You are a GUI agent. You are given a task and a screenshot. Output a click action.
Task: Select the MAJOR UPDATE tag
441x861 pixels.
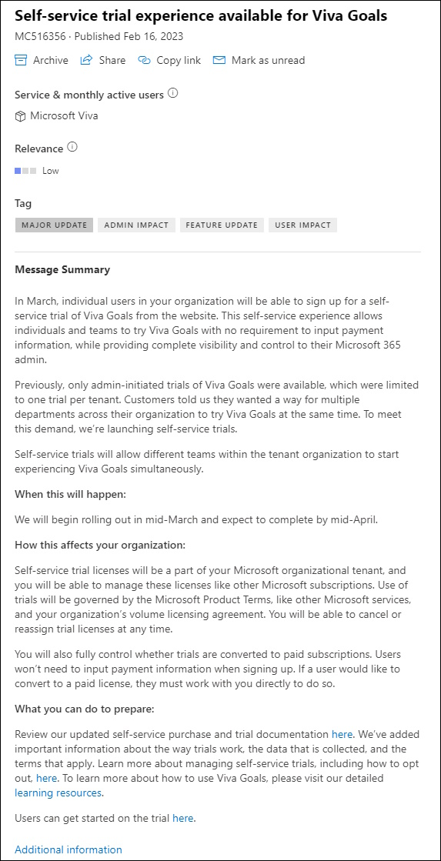click(55, 225)
